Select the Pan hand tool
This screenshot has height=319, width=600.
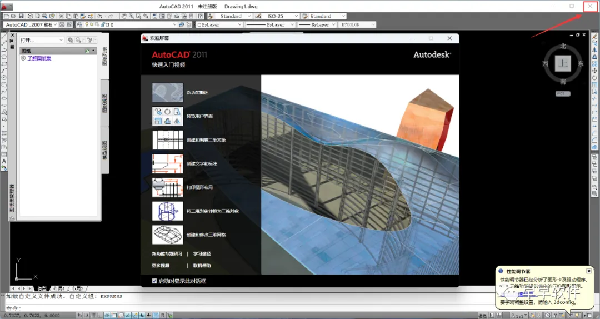(x=124, y=16)
